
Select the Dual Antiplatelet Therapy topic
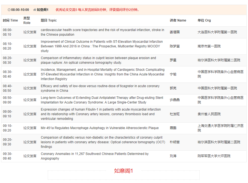102,100
